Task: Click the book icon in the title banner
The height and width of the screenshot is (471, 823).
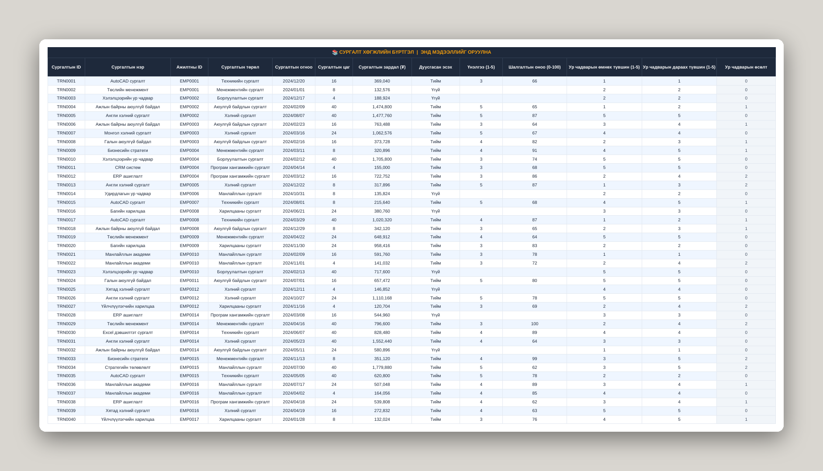Action: click(335, 52)
